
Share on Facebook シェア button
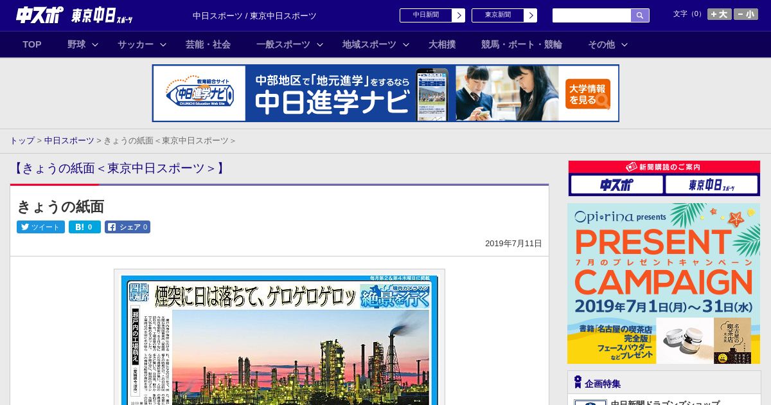127,227
